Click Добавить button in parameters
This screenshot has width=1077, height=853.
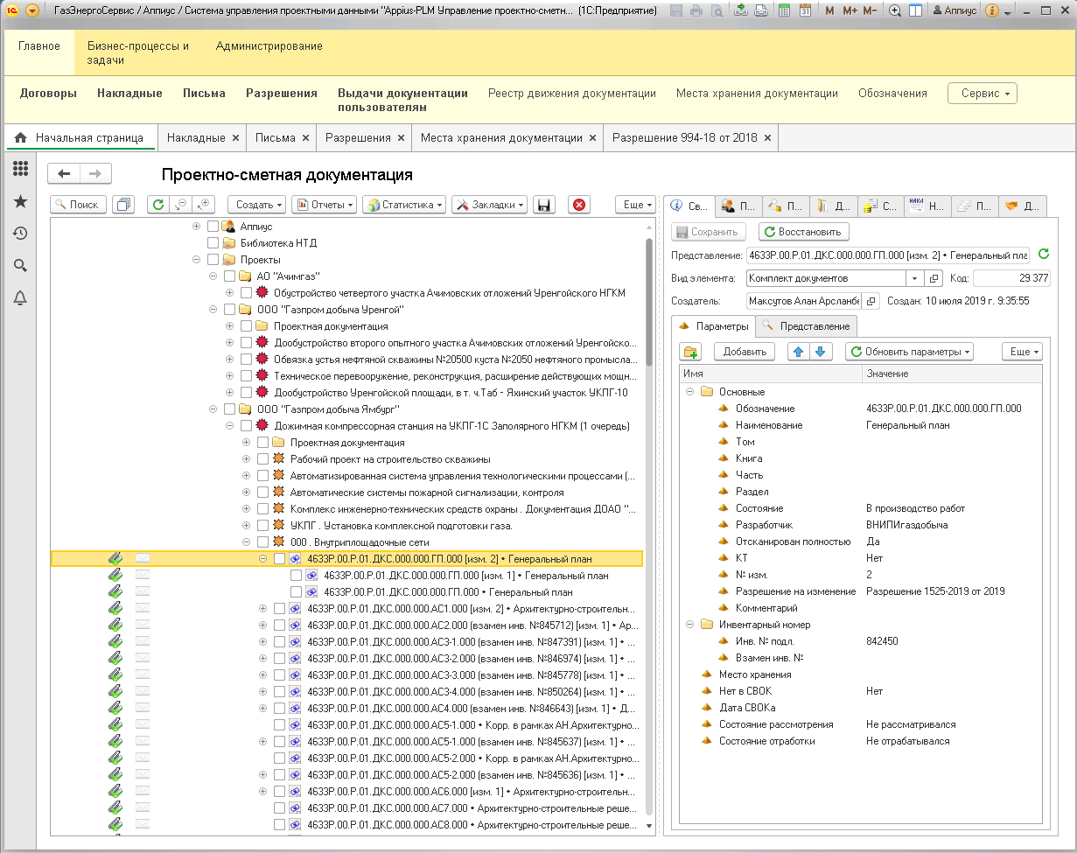click(745, 352)
